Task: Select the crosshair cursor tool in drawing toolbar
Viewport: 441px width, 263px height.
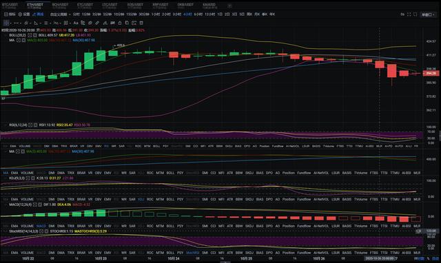Action: point(6,23)
